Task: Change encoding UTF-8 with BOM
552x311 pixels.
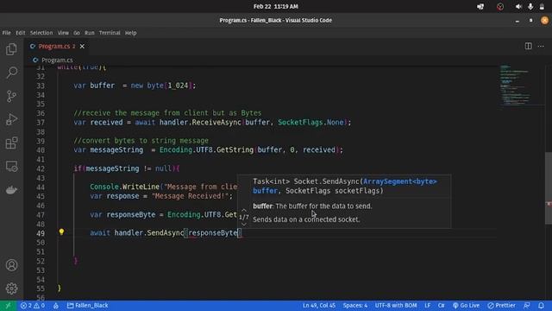Action: (x=396, y=305)
